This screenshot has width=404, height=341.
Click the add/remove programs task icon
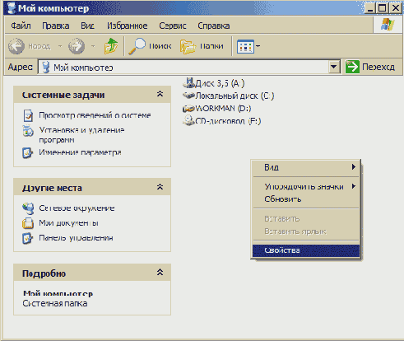[x=28, y=131]
